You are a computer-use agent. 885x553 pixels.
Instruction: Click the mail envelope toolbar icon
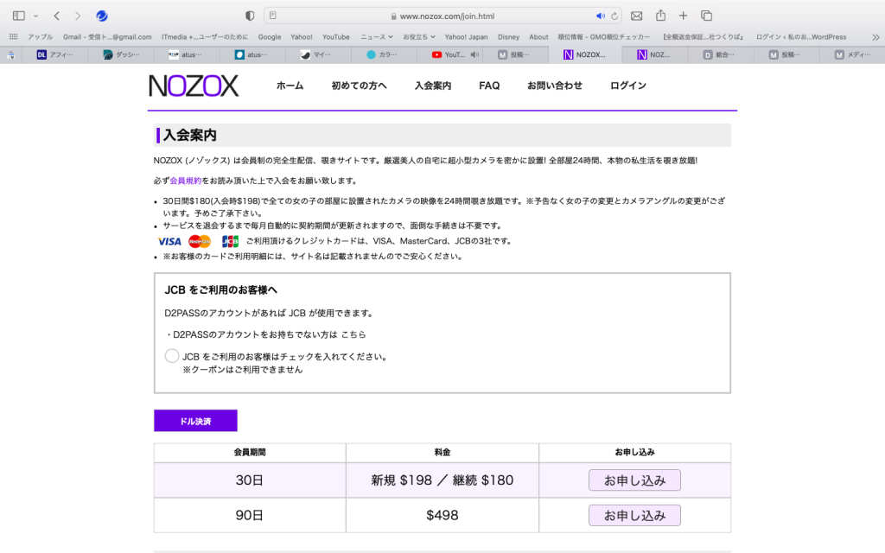(637, 16)
